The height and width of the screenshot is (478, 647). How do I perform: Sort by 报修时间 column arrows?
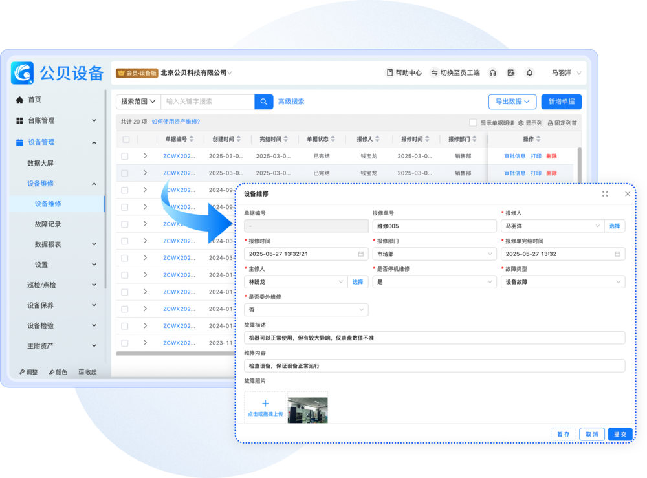[x=428, y=139]
